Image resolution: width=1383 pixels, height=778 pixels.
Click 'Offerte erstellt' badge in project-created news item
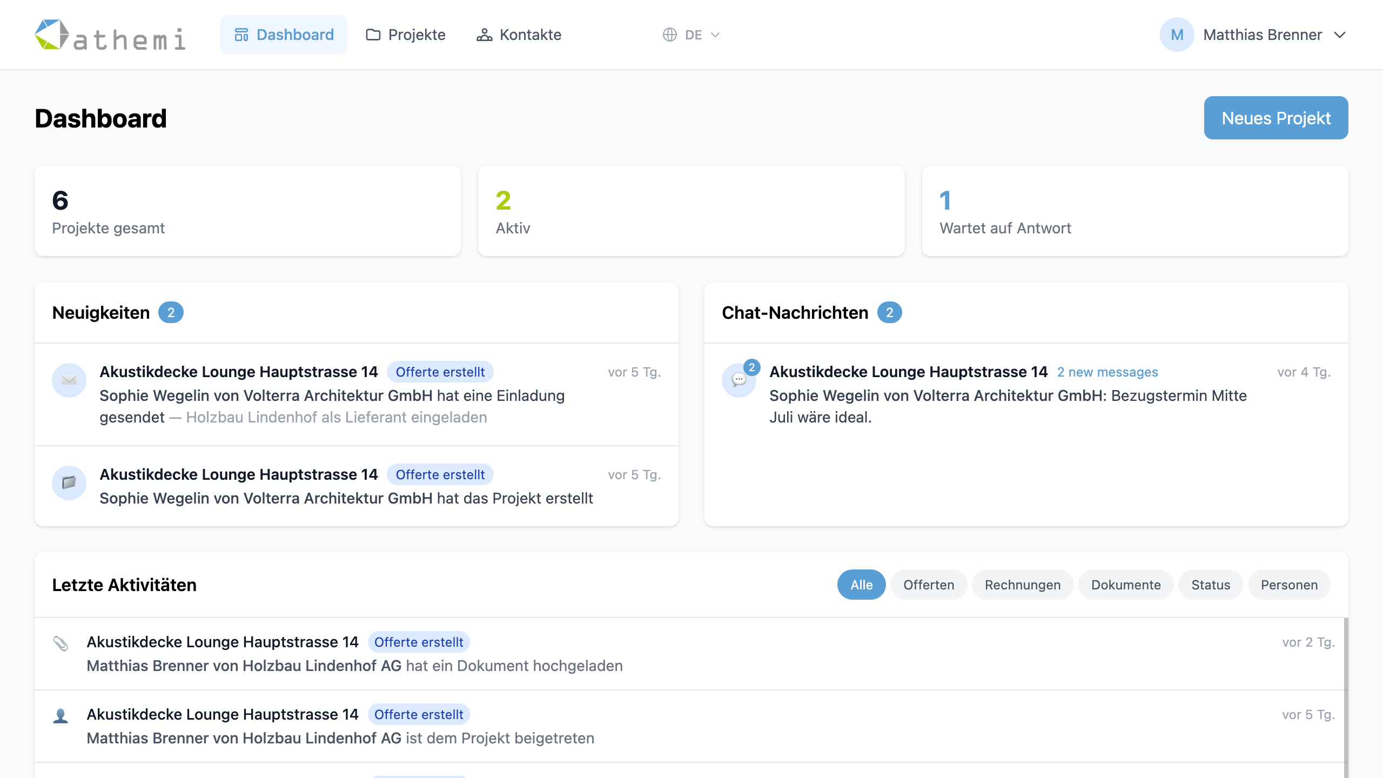tap(440, 474)
